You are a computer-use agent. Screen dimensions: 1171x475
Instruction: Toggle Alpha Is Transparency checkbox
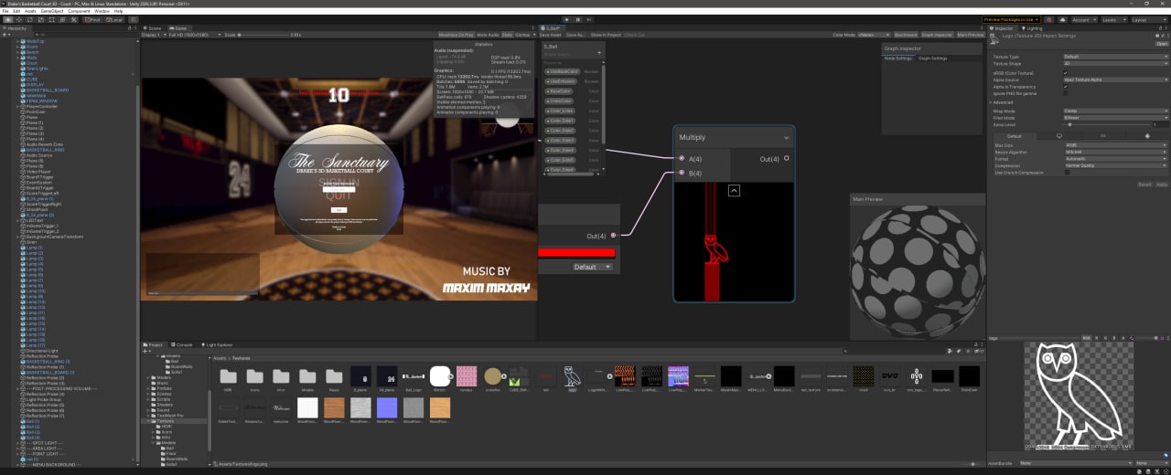coord(1066,87)
